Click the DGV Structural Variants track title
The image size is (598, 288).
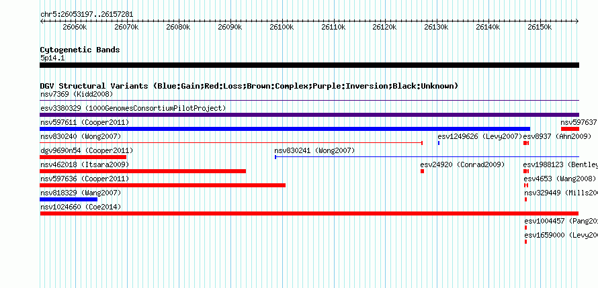click(x=249, y=86)
